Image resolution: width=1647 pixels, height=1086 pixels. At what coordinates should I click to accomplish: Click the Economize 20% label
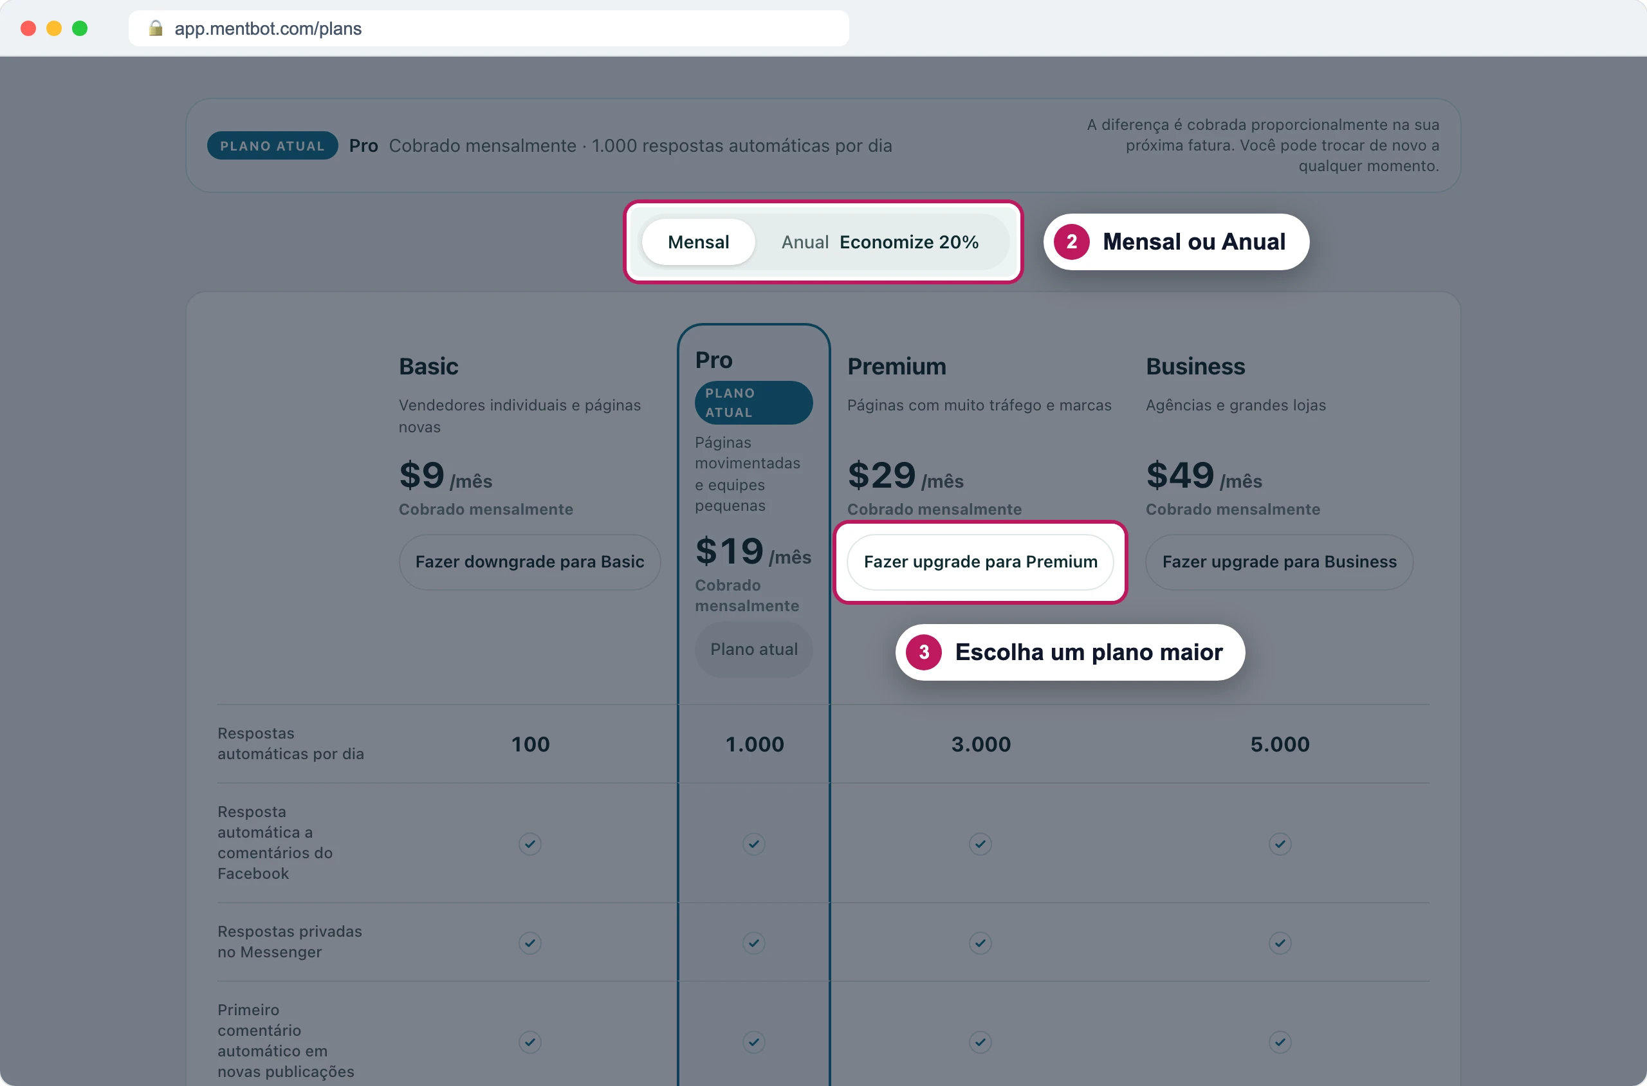pyautogui.click(x=908, y=242)
